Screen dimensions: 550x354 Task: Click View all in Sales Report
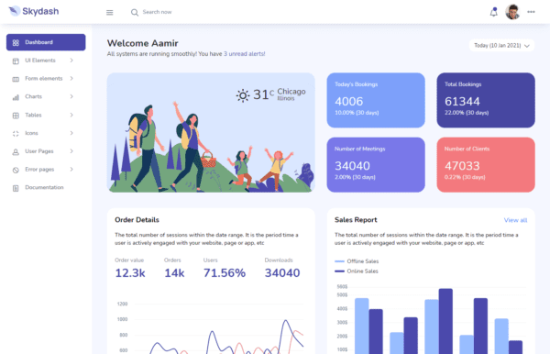click(x=515, y=220)
